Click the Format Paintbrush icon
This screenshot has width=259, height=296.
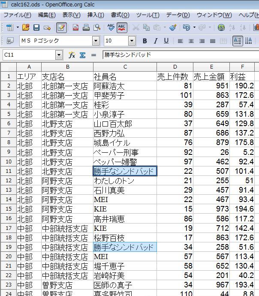(172, 27)
